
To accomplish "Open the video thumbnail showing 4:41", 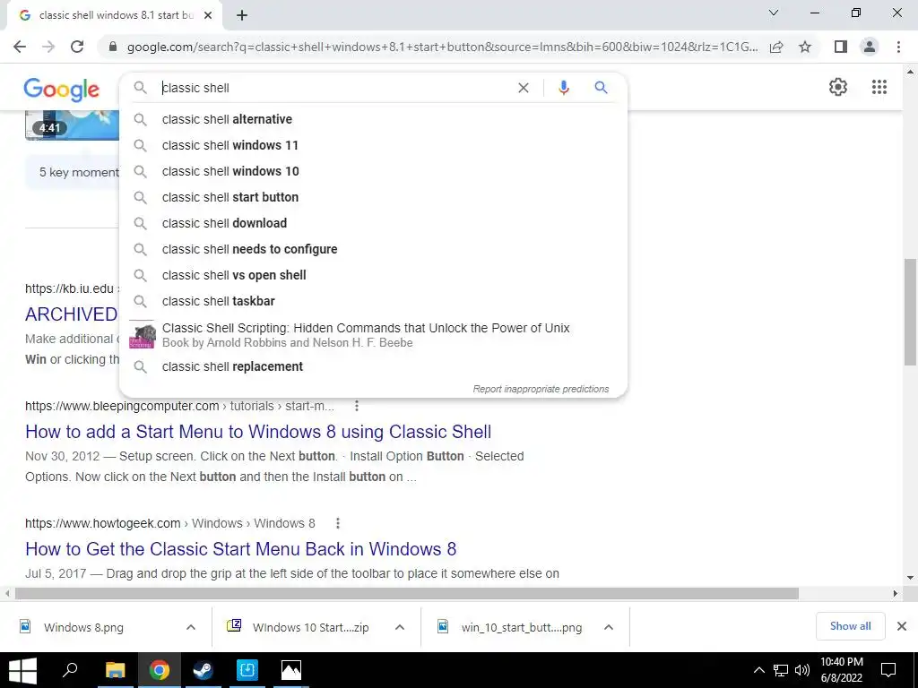I will (x=72, y=125).
